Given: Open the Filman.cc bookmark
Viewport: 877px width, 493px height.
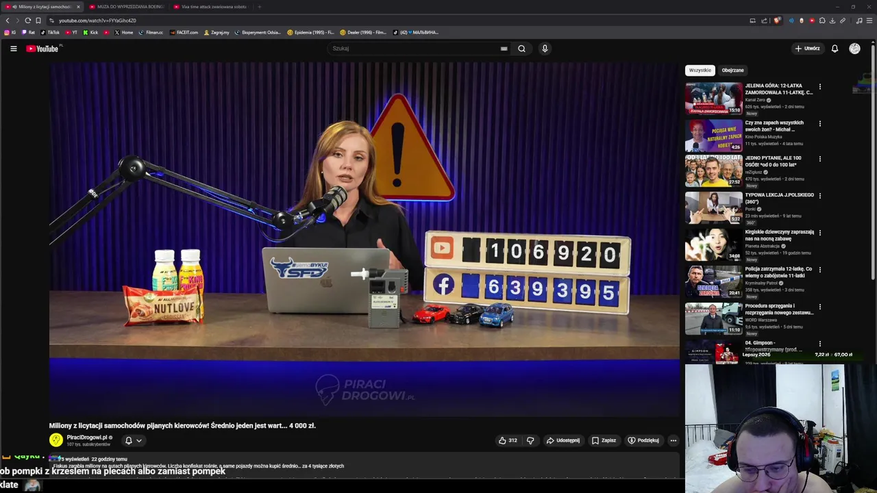Looking at the screenshot, I should [151, 32].
